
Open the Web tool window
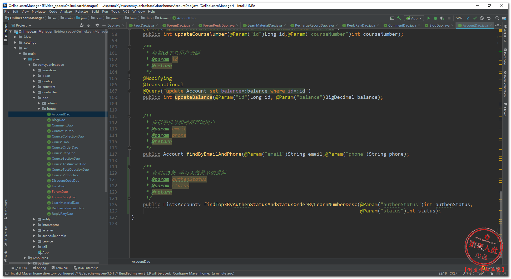pyautogui.click(x=6, y=256)
